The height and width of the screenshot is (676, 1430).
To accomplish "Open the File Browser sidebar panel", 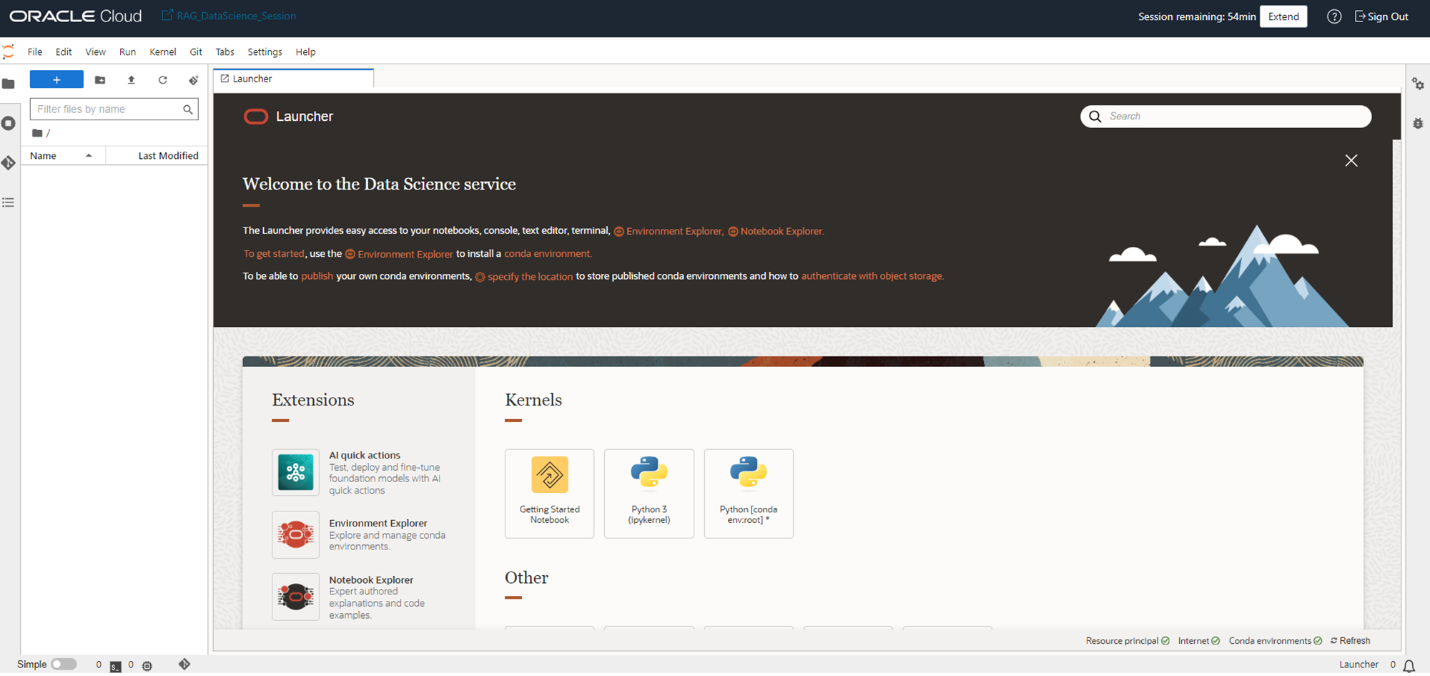I will pos(9,84).
